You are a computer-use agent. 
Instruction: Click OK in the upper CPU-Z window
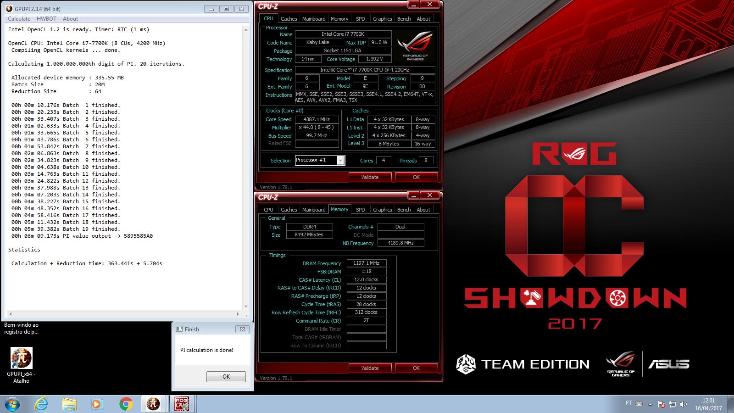tap(416, 177)
